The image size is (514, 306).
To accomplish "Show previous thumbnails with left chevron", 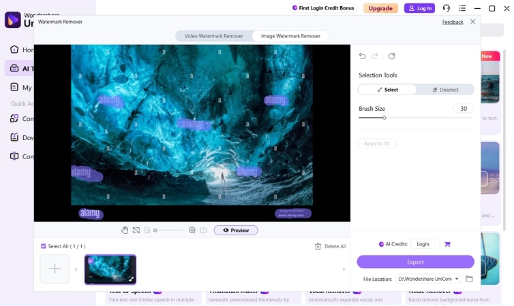I will (x=76, y=269).
